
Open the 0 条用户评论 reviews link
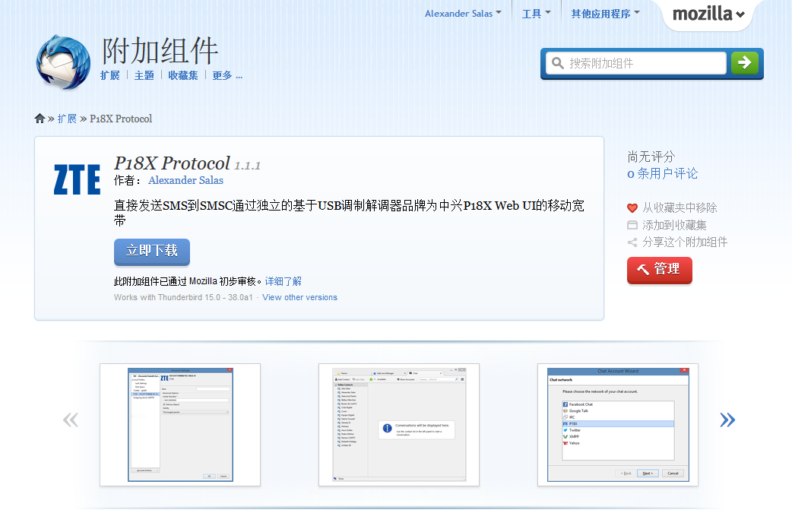click(662, 174)
